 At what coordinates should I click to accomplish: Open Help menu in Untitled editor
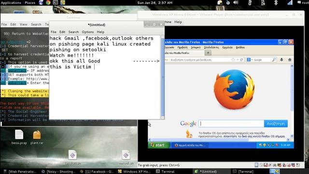pyautogui.click(x=100, y=32)
